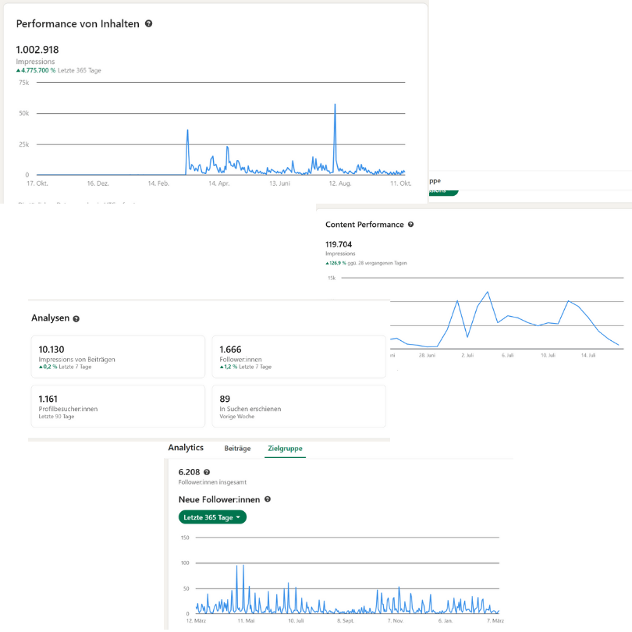Switch to the Beiträge tab
This screenshot has width=632, height=632.
tap(237, 449)
